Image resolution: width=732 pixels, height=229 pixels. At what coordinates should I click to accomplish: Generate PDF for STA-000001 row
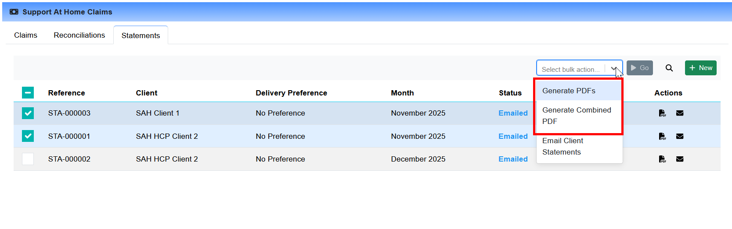pyautogui.click(x=662, y=136)
